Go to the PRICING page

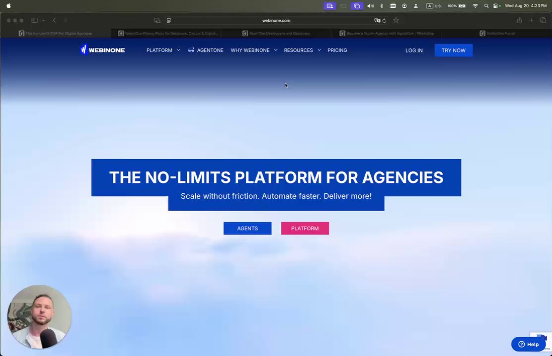coord(337,50)
